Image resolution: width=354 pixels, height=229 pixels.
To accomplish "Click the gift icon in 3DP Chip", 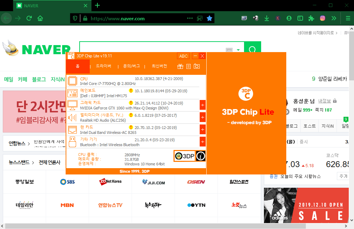I will (180, 66).
